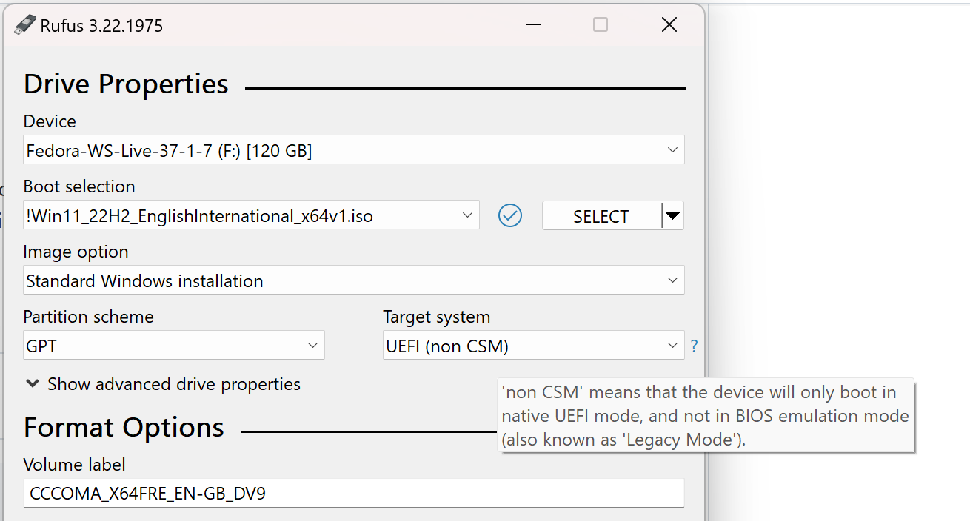Open the help tooltip via the question mark icon
Screen dimensions: 970x521
(694, 345)
